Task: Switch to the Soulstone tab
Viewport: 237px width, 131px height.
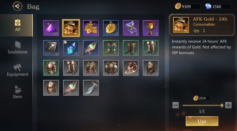Action: (x=17, y=48)
